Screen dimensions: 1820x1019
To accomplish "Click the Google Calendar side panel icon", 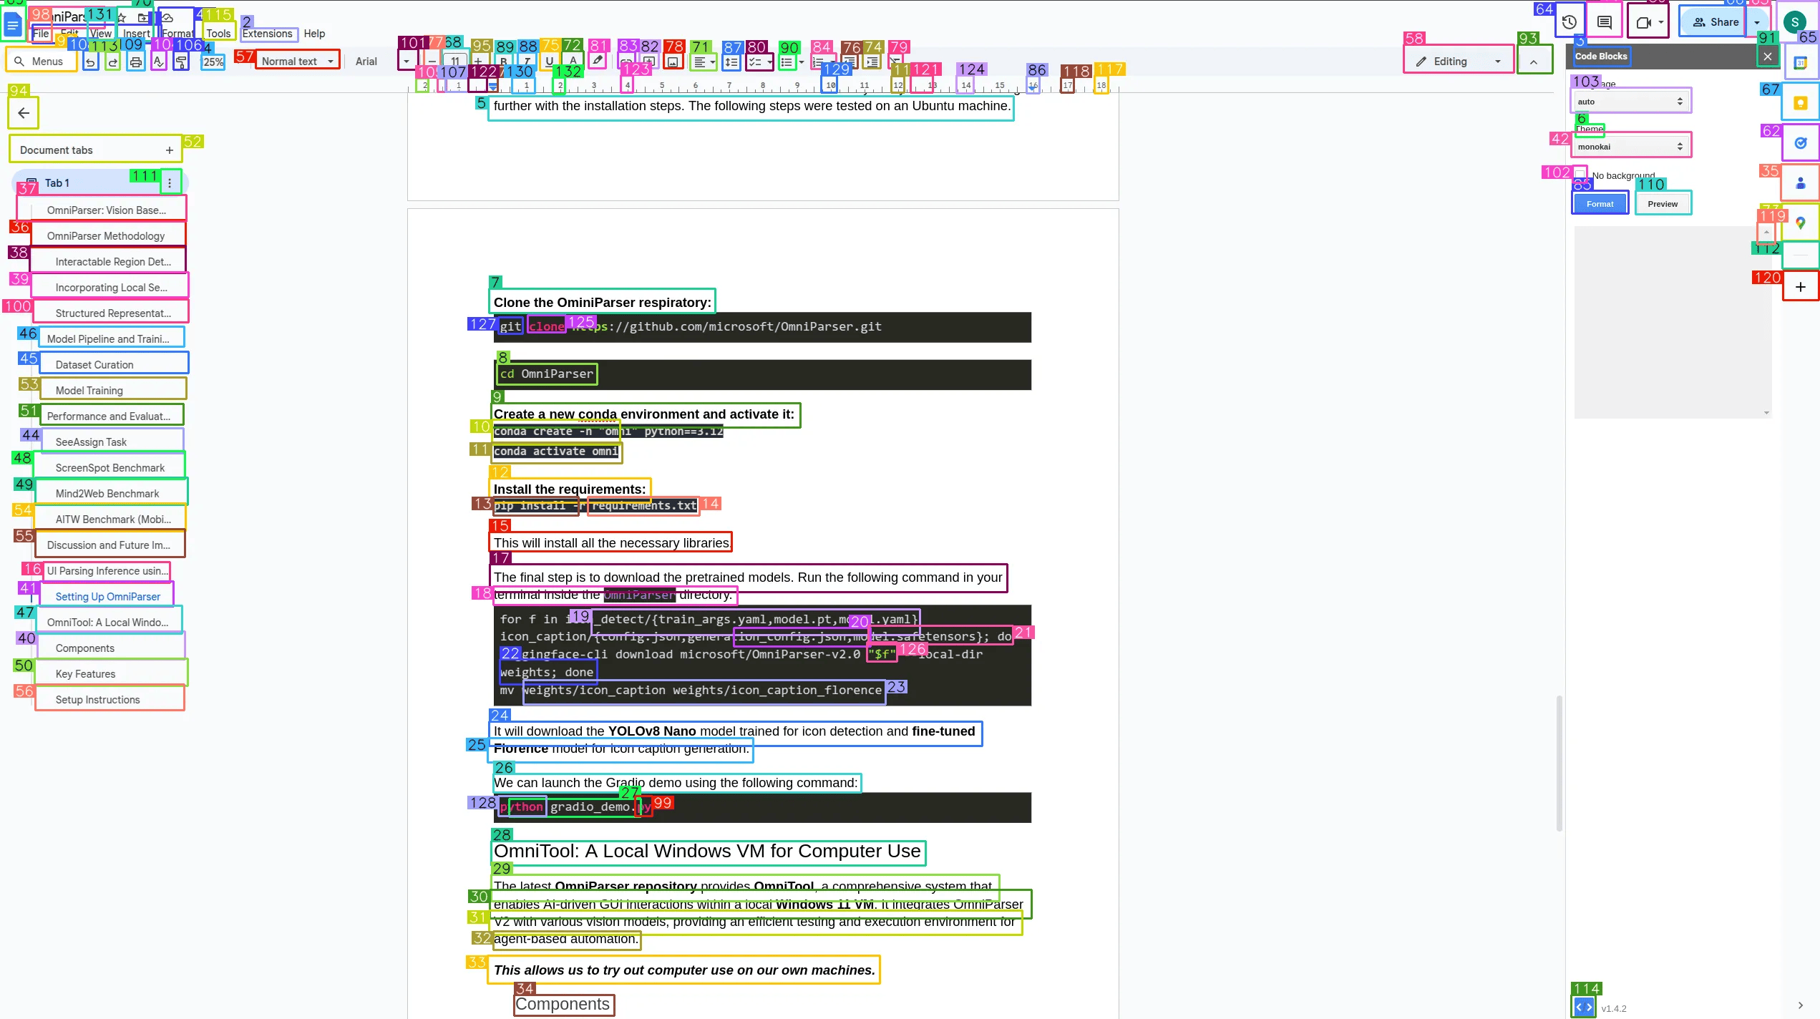I will (x=1801, y=63).
